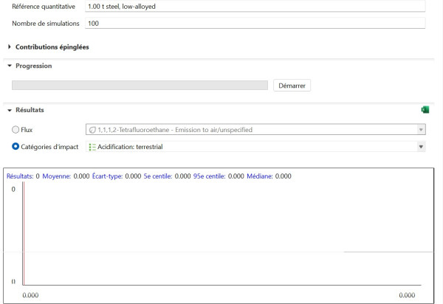Click the 95e centile statistic label
This screenshot has width=443, height=304.
point(209,176)
